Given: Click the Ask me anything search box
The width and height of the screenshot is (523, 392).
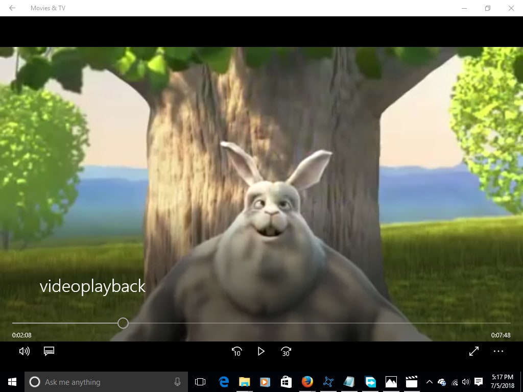Looking at the screenshot, I should [x=106, y=382].
